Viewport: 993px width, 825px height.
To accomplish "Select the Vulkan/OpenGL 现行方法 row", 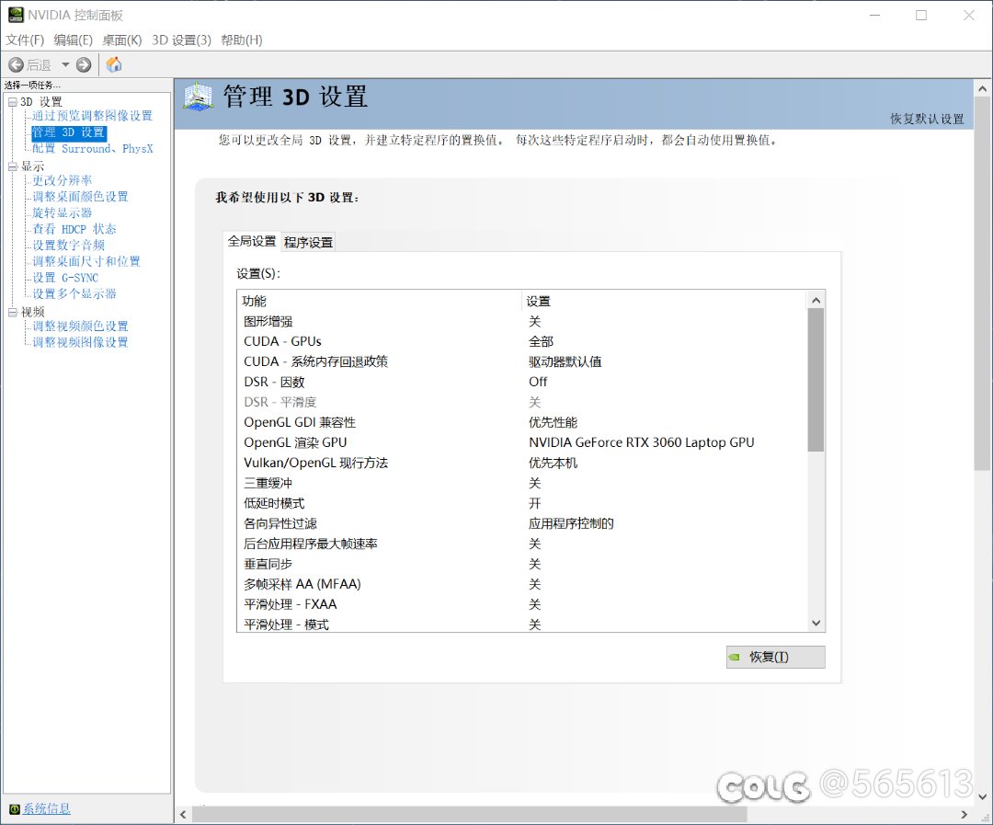I will (x=522, y=464).
